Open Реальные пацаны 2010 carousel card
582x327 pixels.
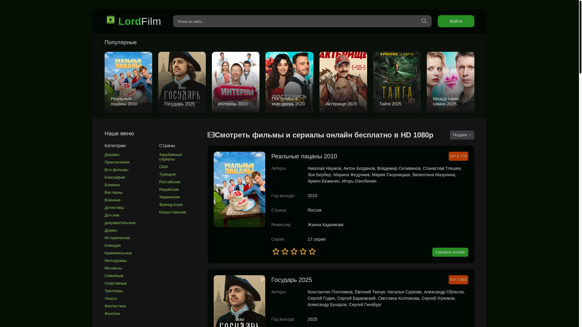click(128, 82)
